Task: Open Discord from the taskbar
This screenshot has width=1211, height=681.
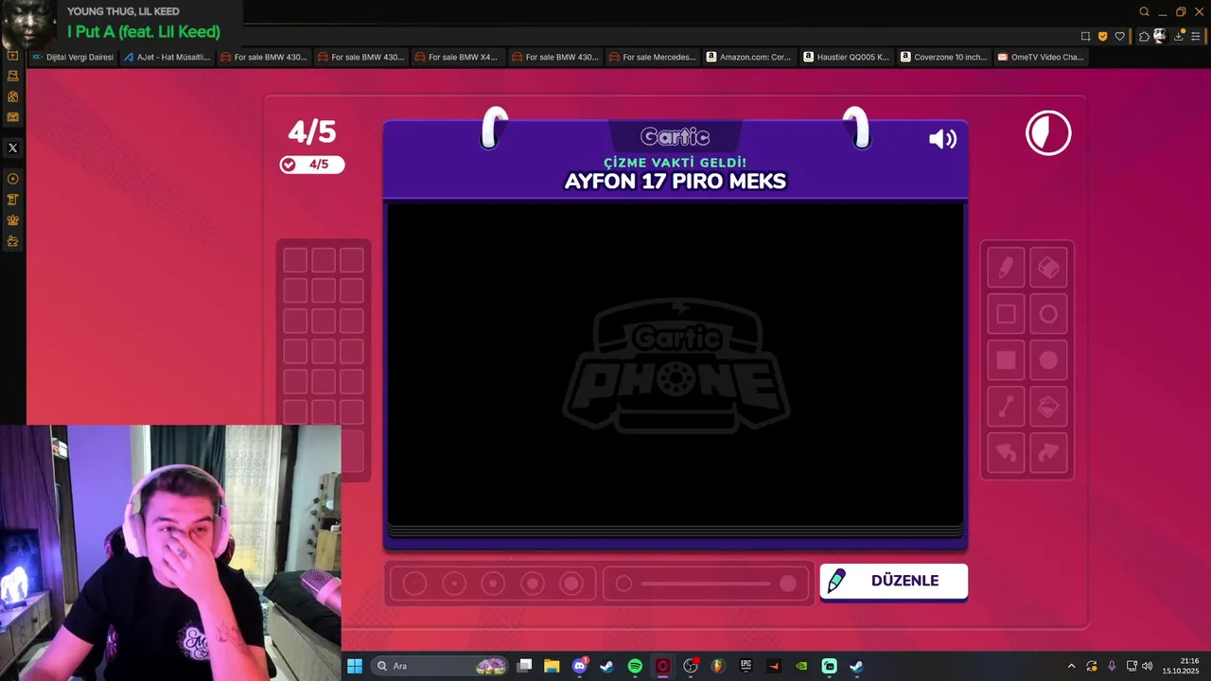Action: click(579, 666)
